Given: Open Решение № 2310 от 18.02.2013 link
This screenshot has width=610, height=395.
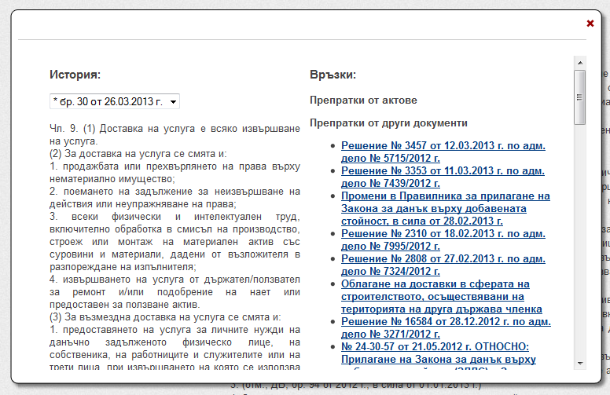Looking at the screenshot, I should 443,240.
